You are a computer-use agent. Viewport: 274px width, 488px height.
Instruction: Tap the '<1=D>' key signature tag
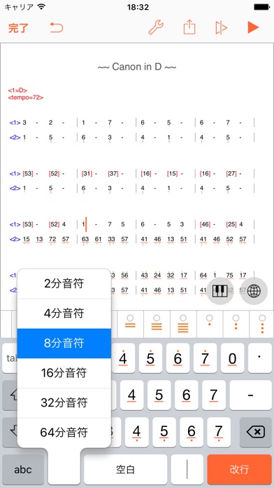17,90
